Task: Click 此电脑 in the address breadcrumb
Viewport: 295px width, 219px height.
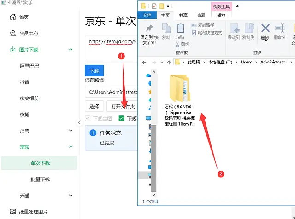Action: pyautogui.click(x=194, y=62)
